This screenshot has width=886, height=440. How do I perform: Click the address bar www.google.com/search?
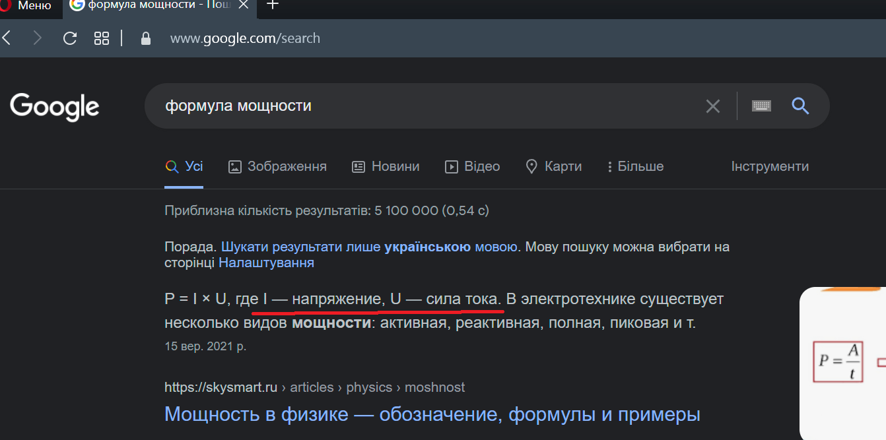[x=245, y=38]
